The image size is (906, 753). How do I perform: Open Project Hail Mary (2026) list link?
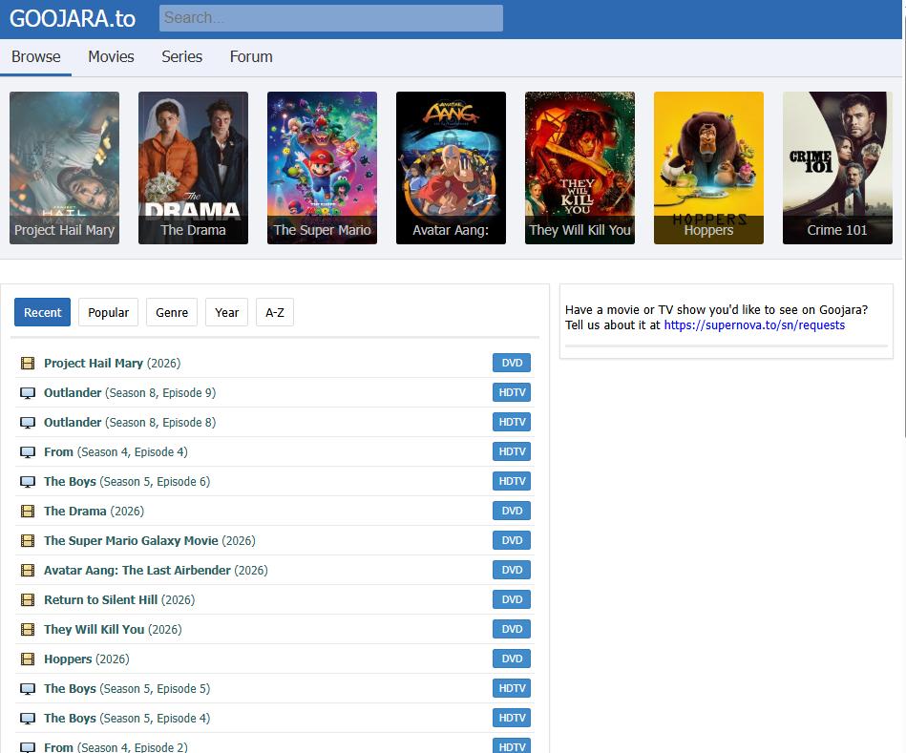coord(112,364)
